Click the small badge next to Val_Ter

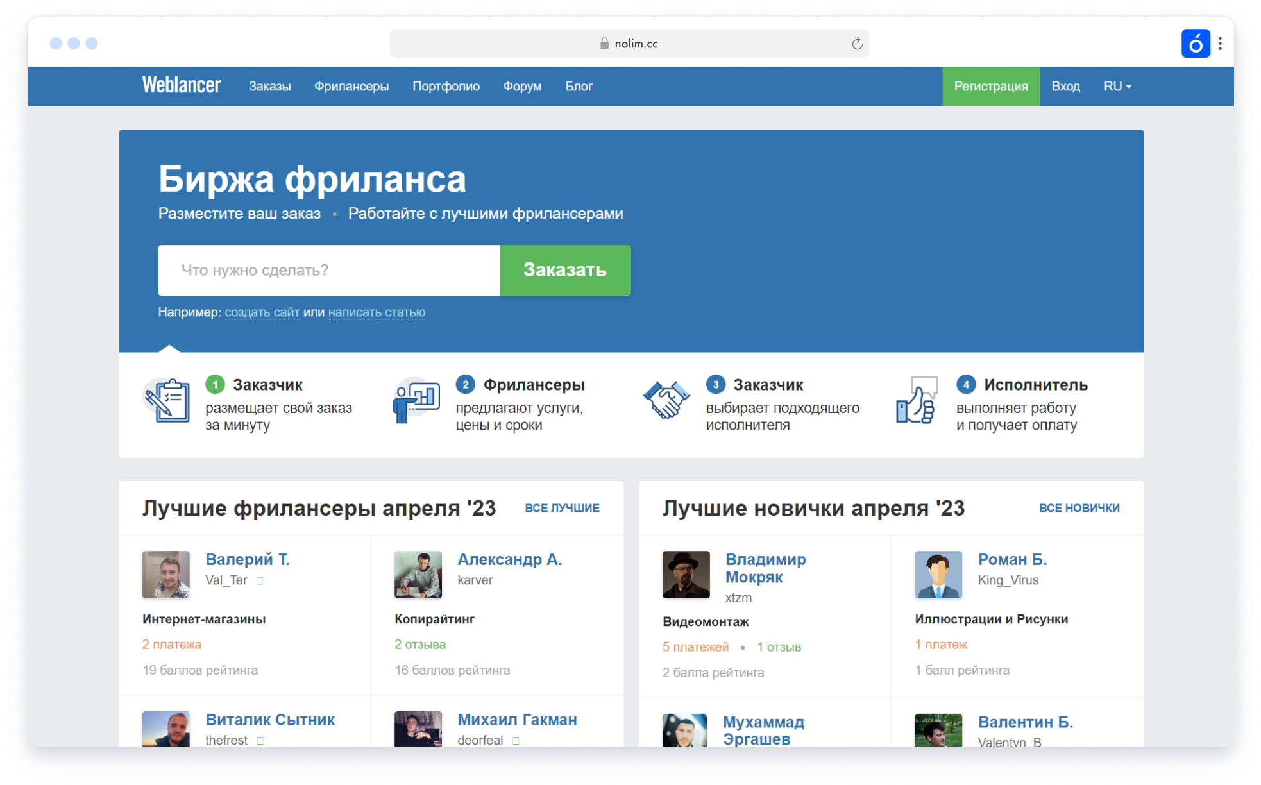point(260,580)
